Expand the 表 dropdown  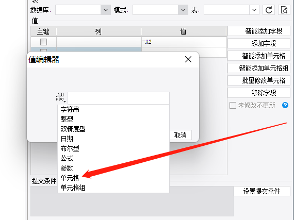coord(254,10)
